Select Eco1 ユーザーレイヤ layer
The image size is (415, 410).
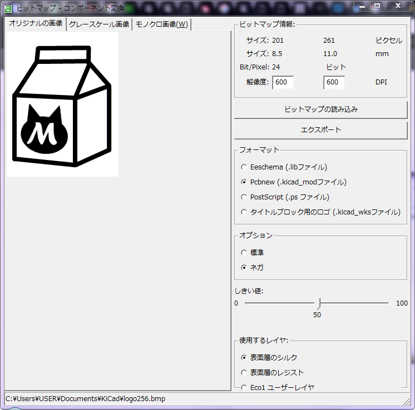278,388
